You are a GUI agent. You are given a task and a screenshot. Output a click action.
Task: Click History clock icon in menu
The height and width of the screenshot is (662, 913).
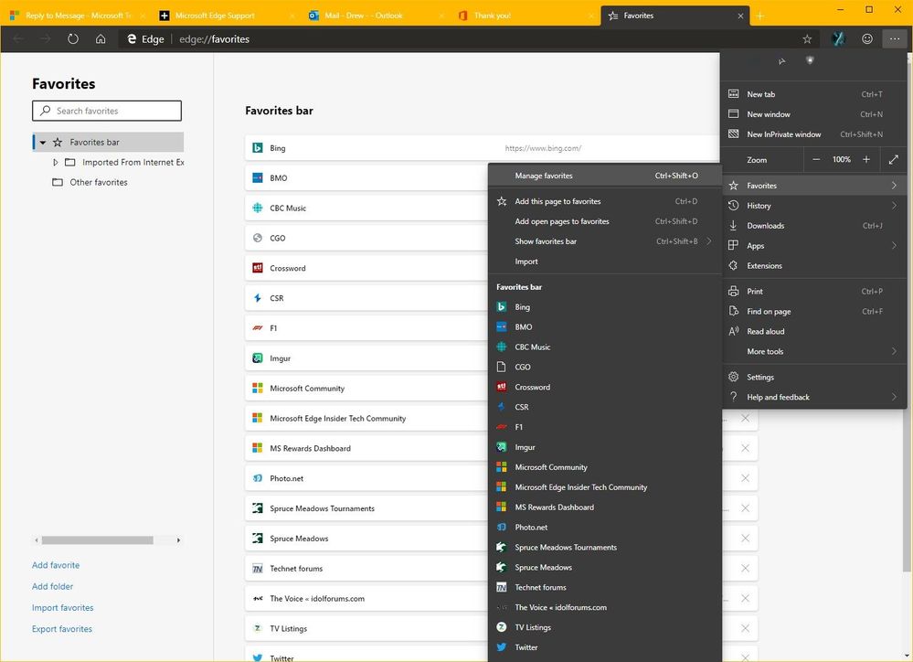[x=734, y=206]
